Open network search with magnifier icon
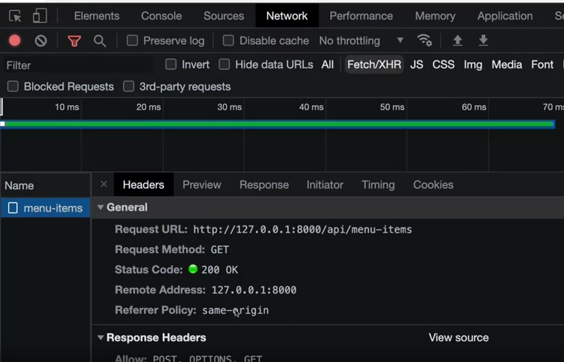 99,41
